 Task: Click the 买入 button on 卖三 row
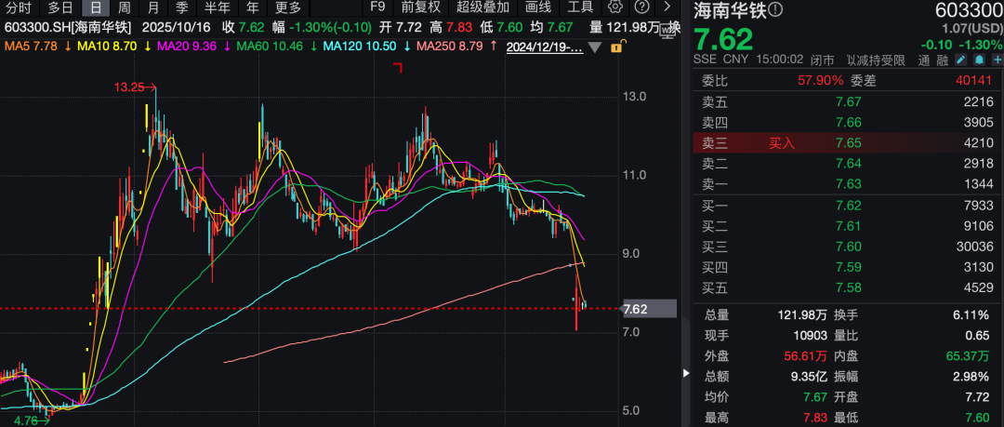(782, 143)
